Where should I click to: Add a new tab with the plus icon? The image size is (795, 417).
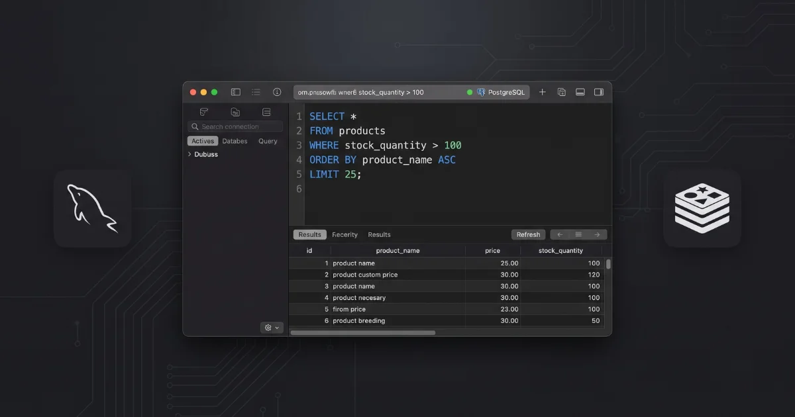(542, 92)
